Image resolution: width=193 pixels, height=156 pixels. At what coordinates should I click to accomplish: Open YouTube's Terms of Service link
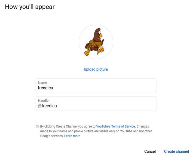115,126
